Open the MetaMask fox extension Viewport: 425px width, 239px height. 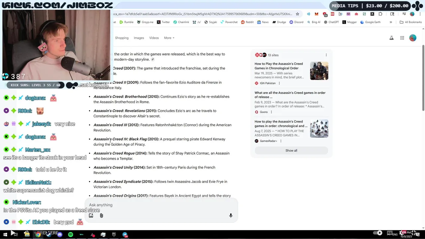point(316,14)
